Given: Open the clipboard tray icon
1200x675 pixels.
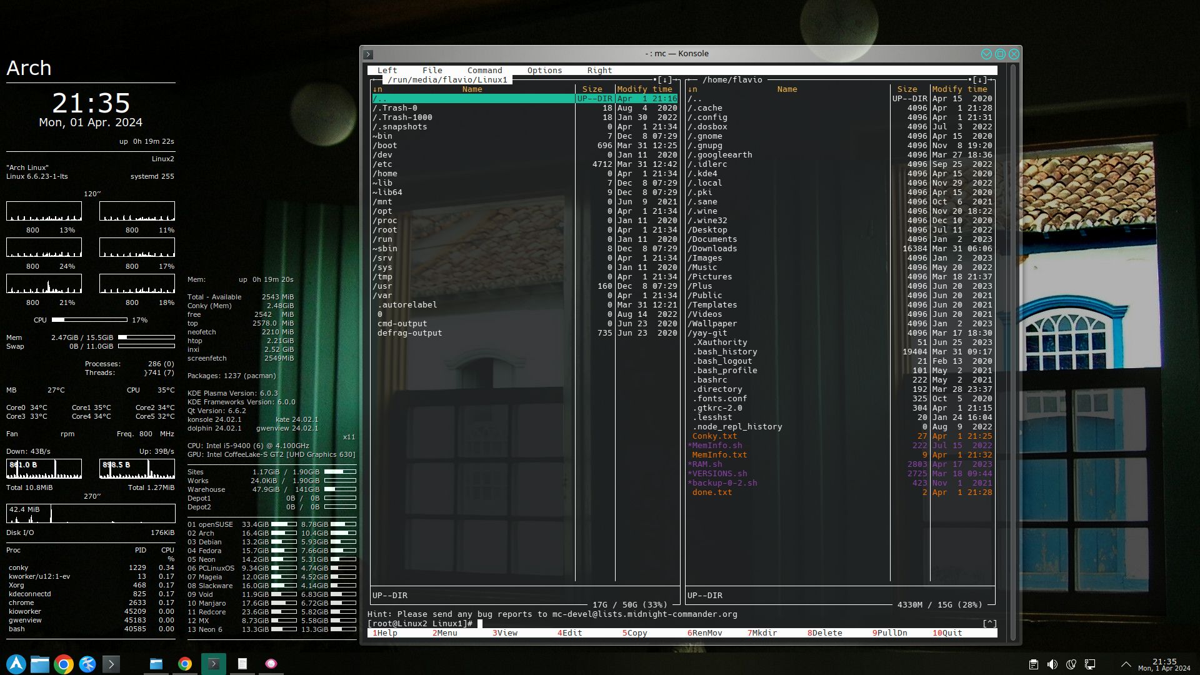Looking at the screenshot, I should pos(1034,664).
